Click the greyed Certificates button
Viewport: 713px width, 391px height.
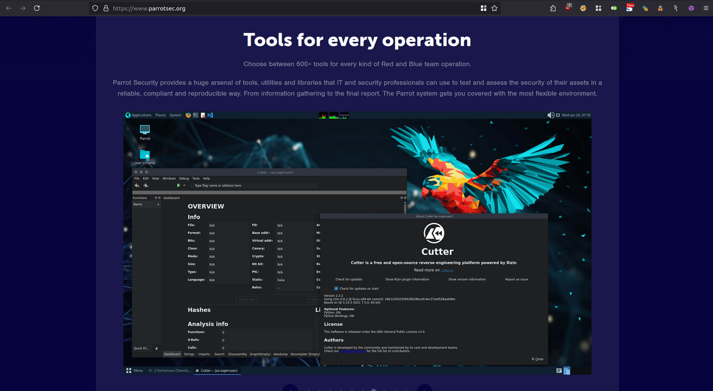pyautogui.click(x=247, y=300)
